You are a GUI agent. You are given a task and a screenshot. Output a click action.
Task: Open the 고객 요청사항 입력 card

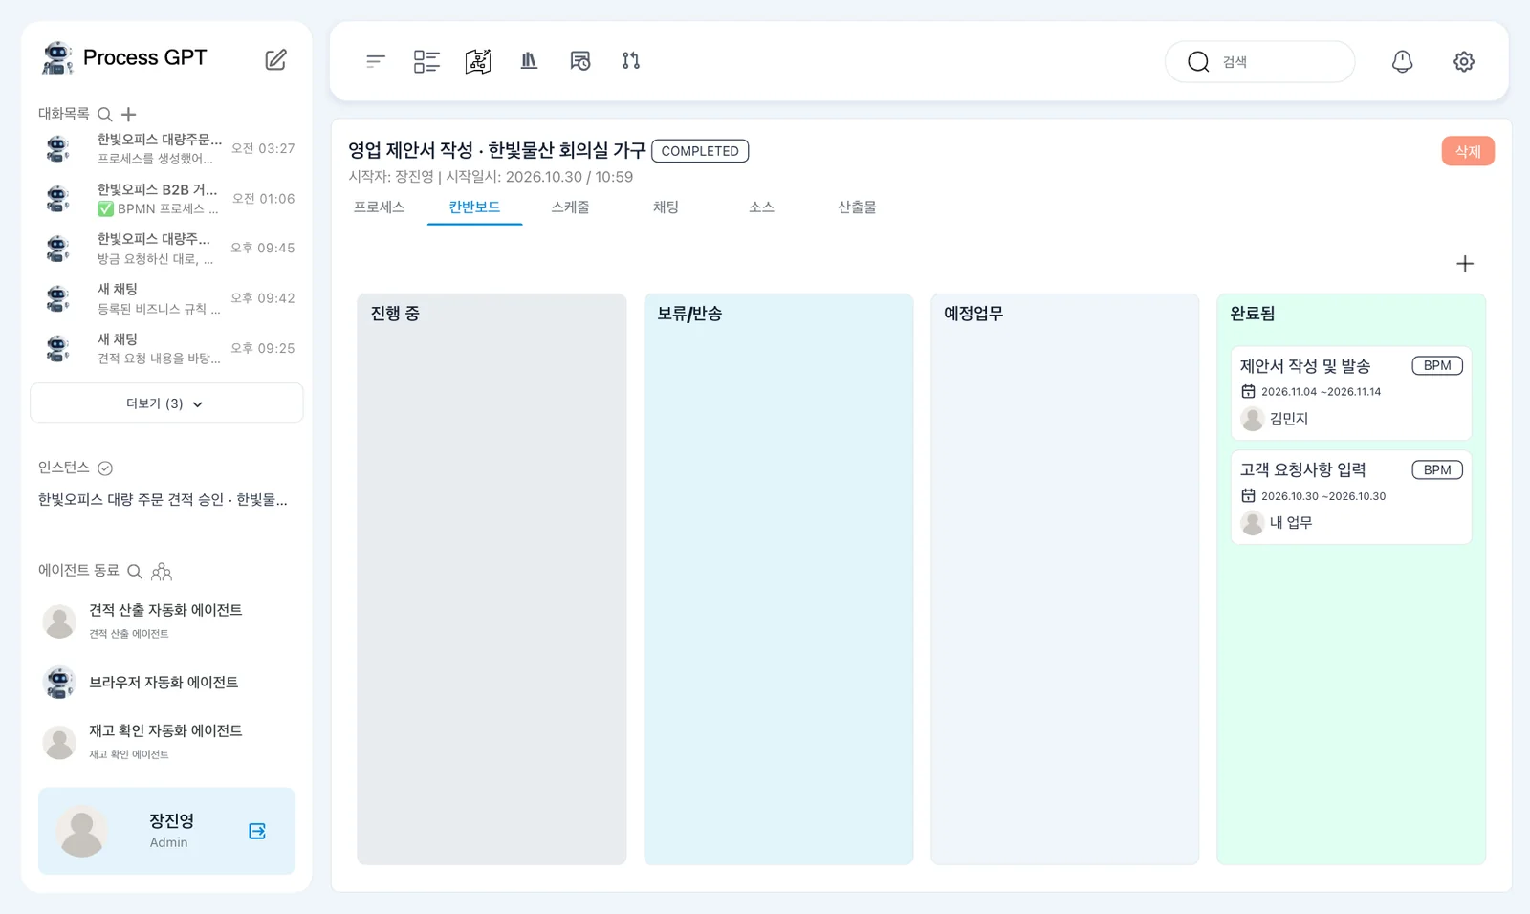[1351, 497]
